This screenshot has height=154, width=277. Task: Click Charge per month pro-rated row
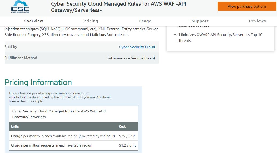click(x=73, y=136)
